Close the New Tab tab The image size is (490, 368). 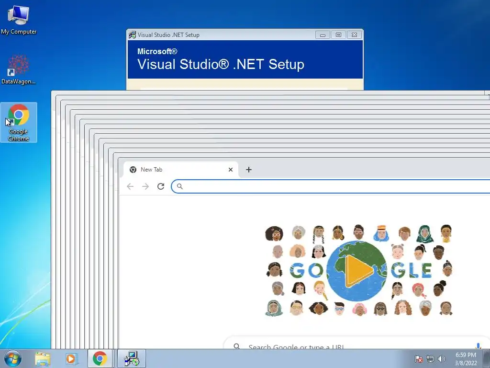pyautogui.click(x=231, y=170)
